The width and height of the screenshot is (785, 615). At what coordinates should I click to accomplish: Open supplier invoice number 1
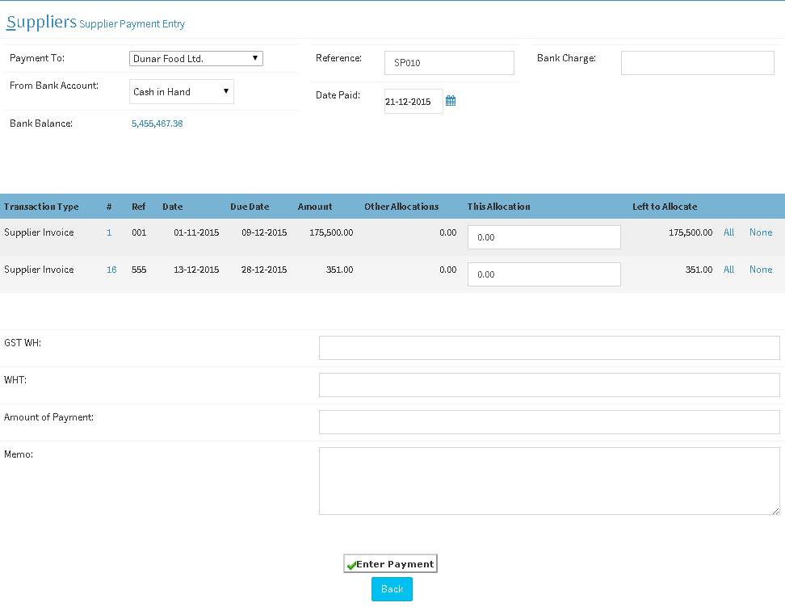point(109,232)
